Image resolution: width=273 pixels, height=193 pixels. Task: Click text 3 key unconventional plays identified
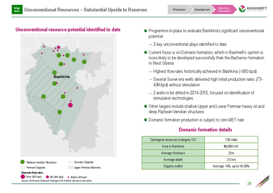(190, 44)
